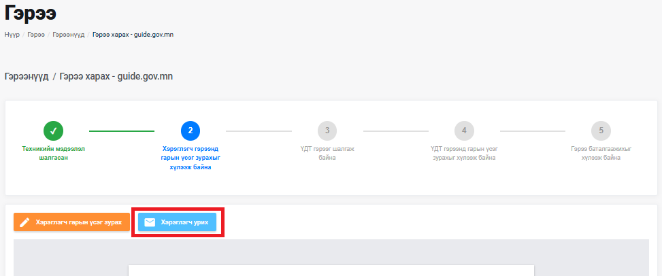Click the green checkmark step one circle
Viewport: 662px width, 276px height.
click(53, 131)
